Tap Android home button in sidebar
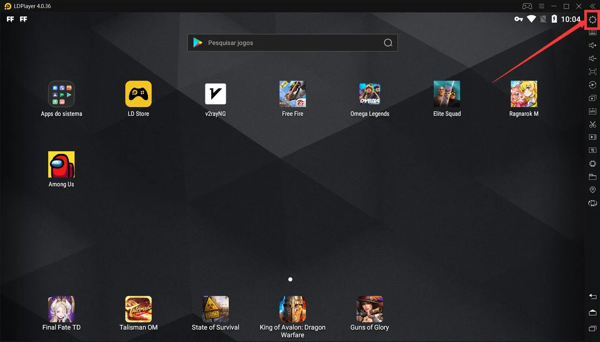Image resolution: width=600 pixels, height=342 pixels. click(593, 312)
